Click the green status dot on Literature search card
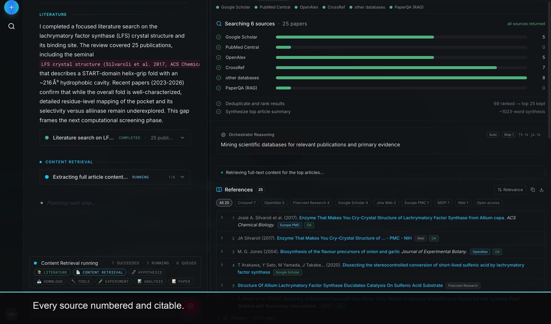Screen dimensions: 551x324 [x=47, y=138]
